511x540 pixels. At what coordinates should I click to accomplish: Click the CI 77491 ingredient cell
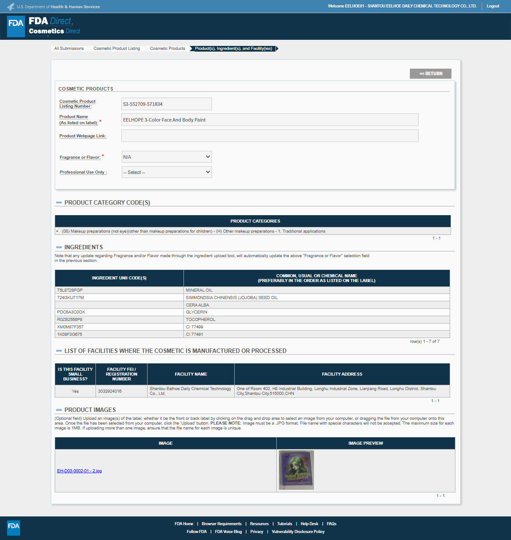[317, 334]
